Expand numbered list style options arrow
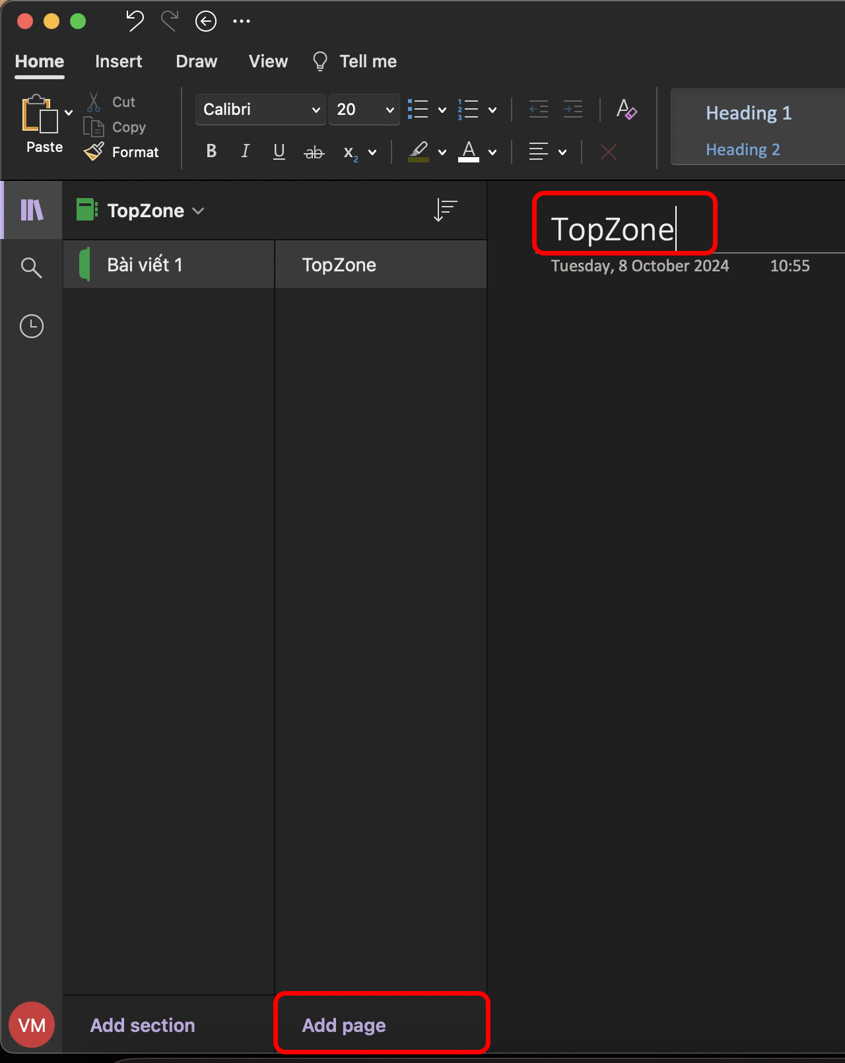Screen dimensions: 845x1063 [x=492, y=110]
